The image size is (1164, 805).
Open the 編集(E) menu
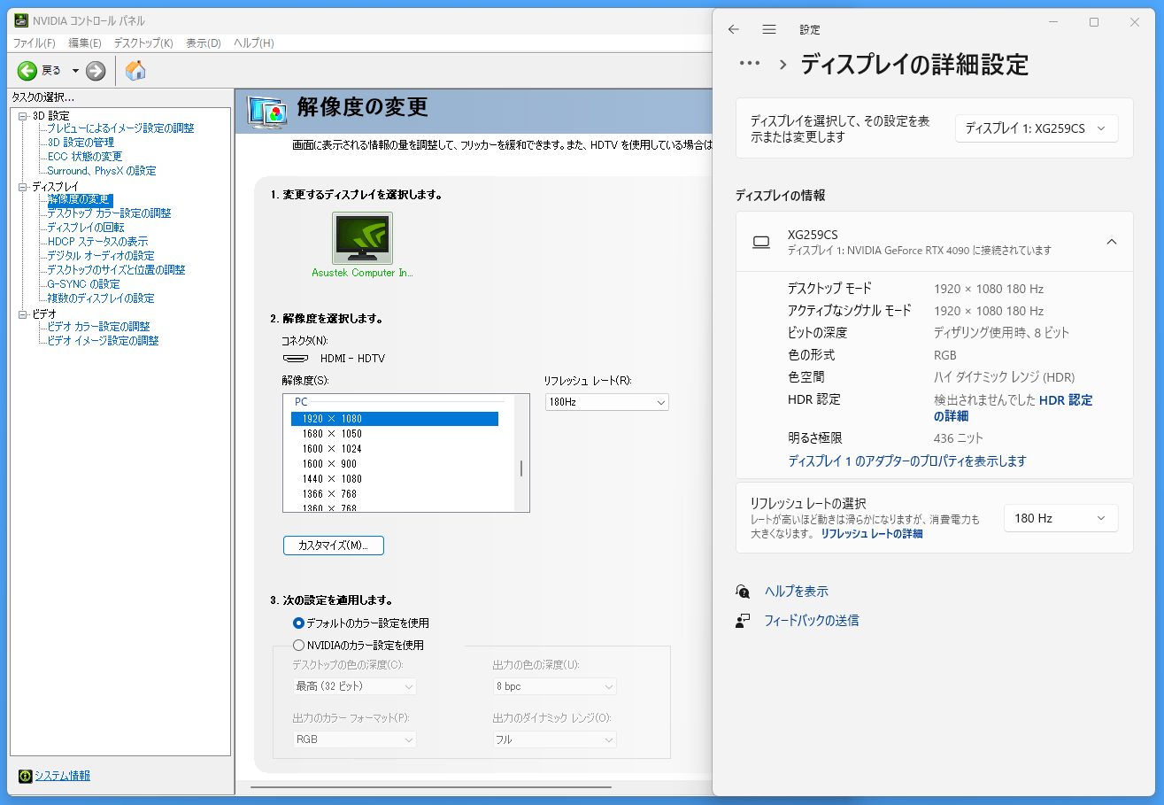tap(85, 43)
